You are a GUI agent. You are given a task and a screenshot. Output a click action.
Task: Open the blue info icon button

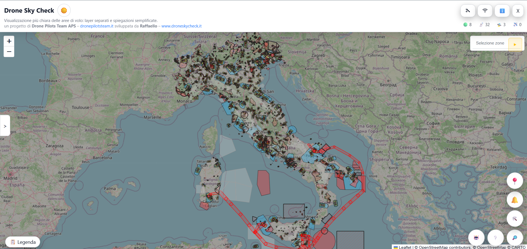(x=502, y=11)
